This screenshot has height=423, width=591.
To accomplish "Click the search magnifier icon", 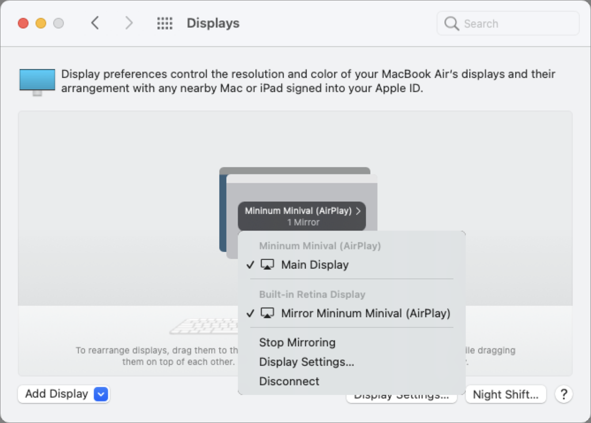I will (451, 23).
